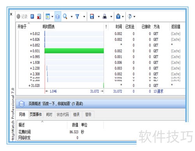Click the Save floppy disk icon
This screenshot has height=151, width=195.
[92, 16]
